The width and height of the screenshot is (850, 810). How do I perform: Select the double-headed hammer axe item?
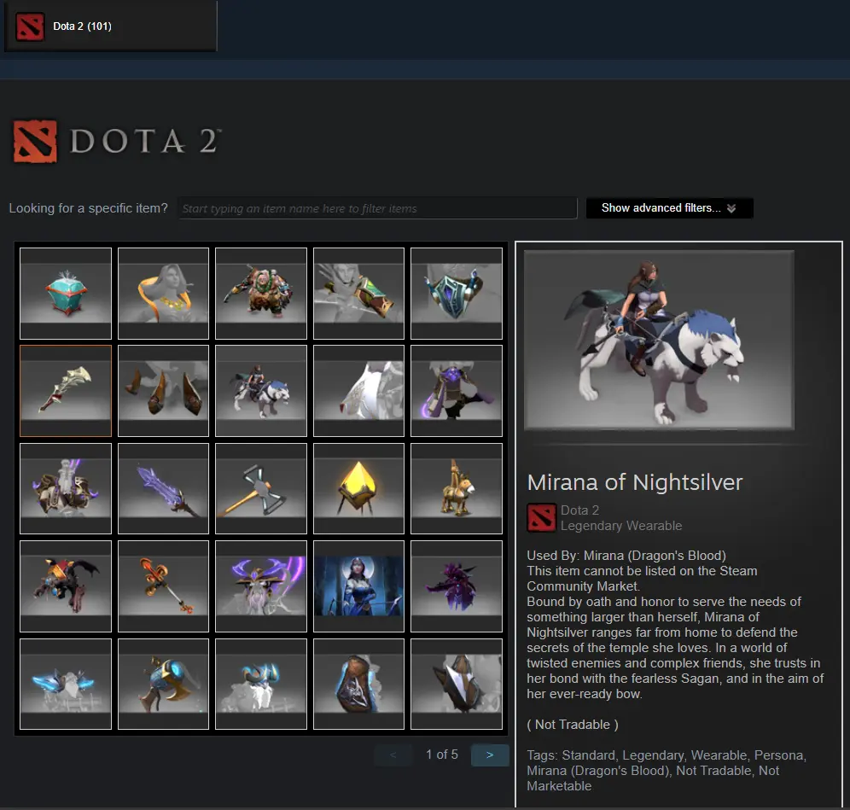click(261, 488)
